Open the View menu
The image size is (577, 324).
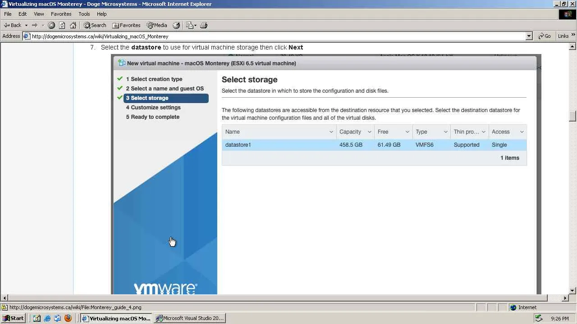39,14
